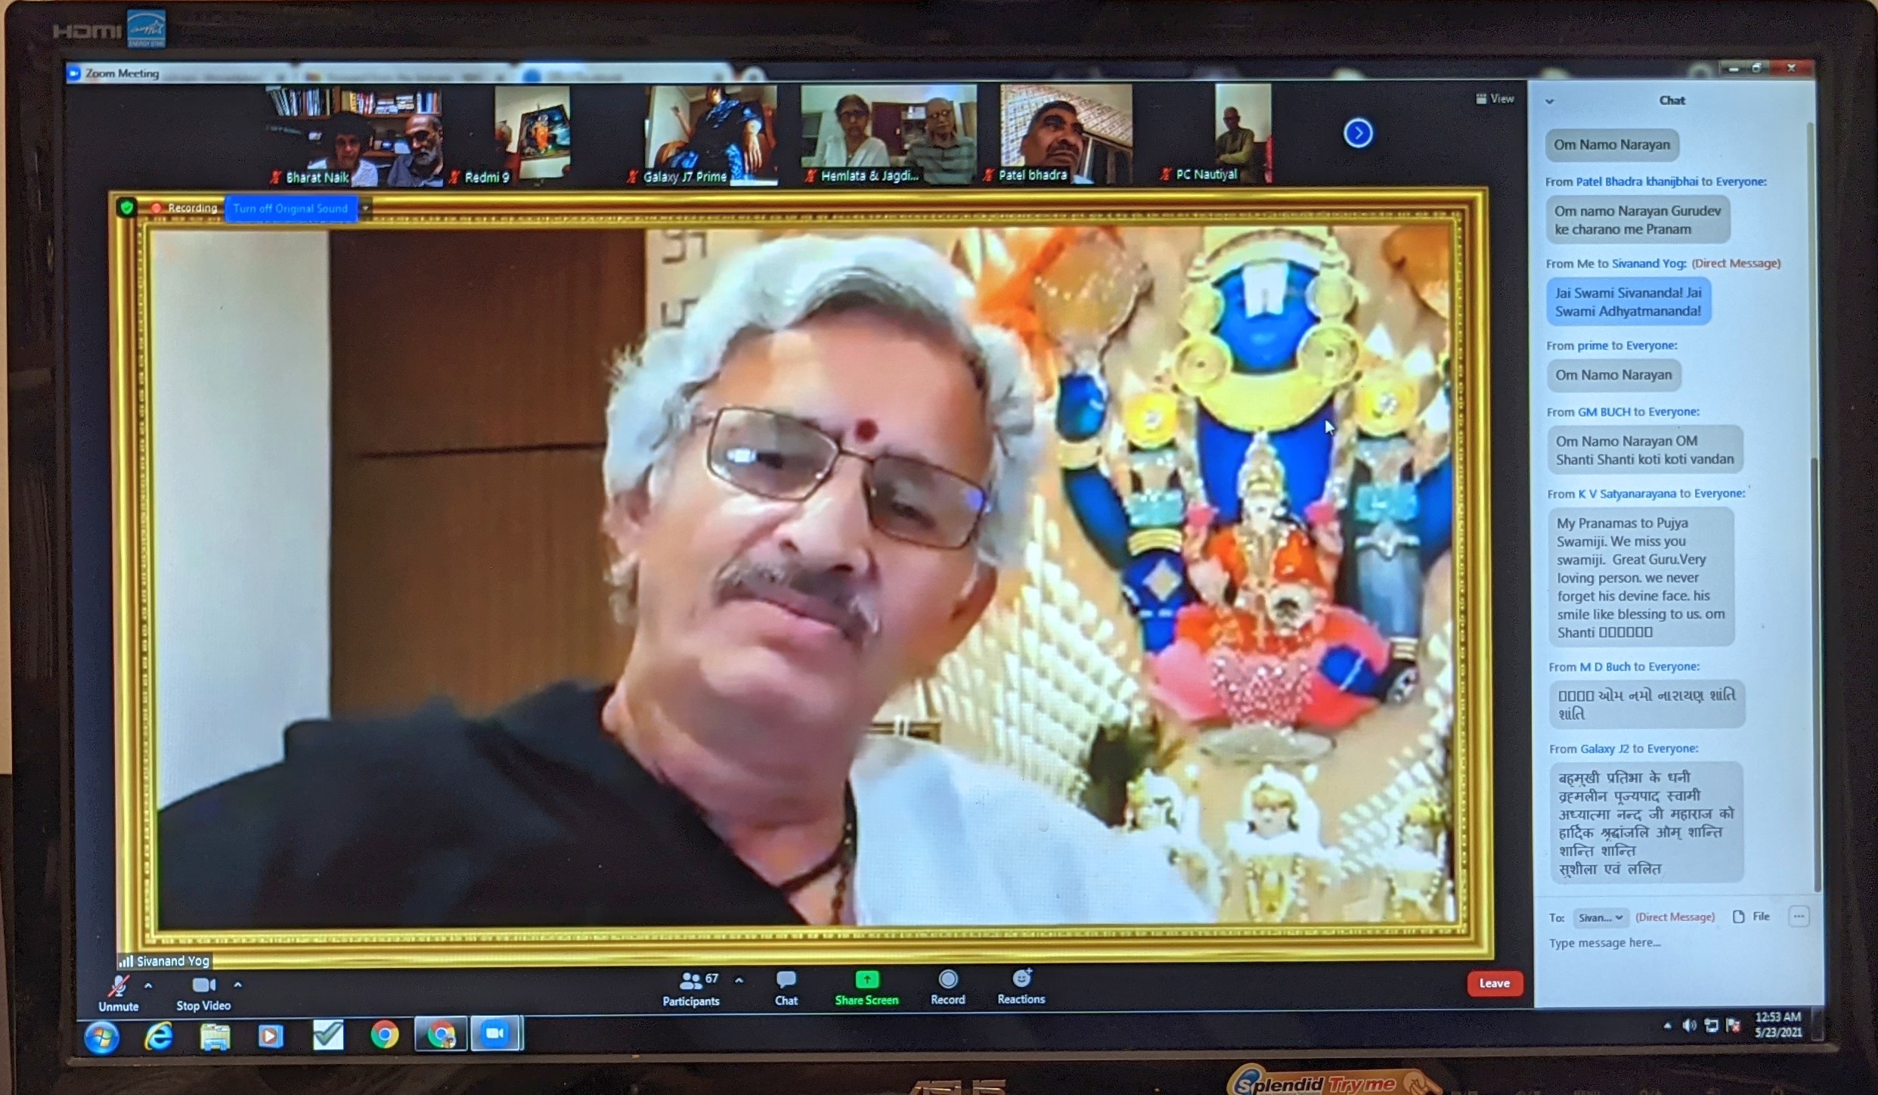The height and width of the screenshot is (1095, 1878).
Task: Open the View layout menu
Action: click(1495, 99)
